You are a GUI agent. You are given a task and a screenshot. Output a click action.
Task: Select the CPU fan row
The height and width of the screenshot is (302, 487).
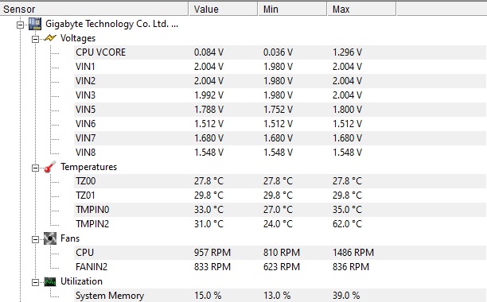click(x=280, y=253)
